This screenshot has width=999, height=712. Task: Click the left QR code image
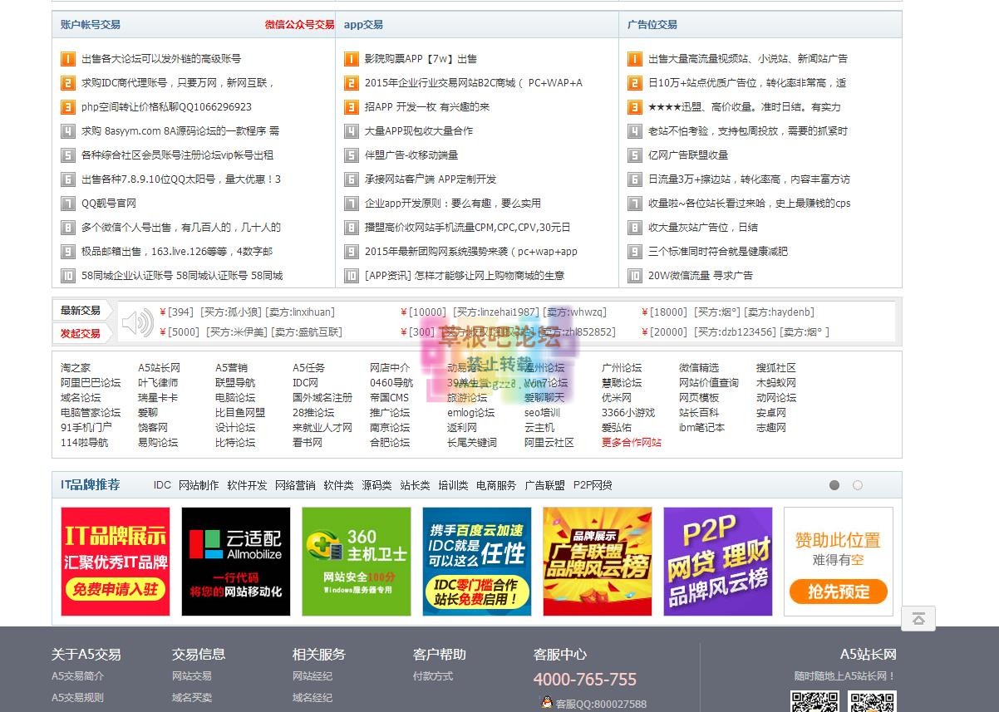[814, 702]
